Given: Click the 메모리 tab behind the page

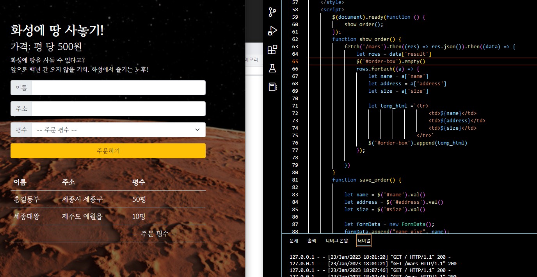Looking at the screenshot, I should point(251,60).
